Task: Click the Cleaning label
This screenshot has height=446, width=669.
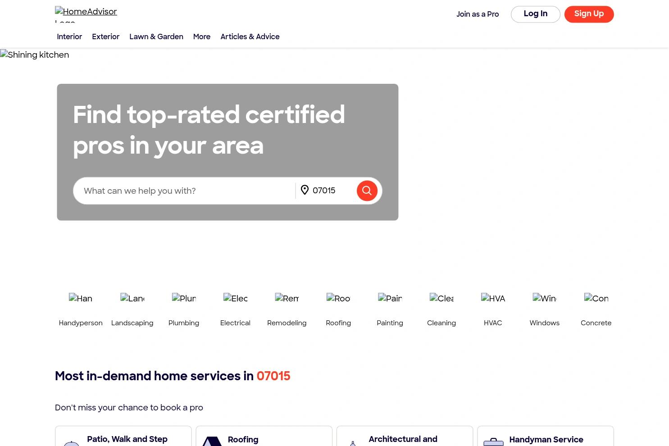Action: [x=441, y=323]
